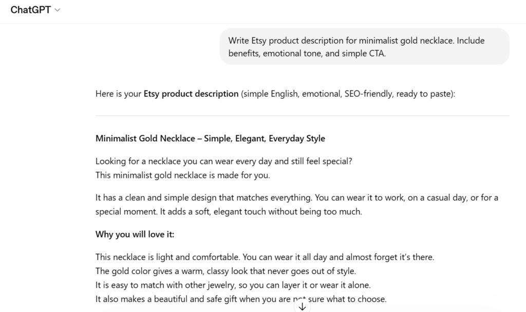Click the "Why you will love it:" heading
526x312 pixels.
click(135, 234)
